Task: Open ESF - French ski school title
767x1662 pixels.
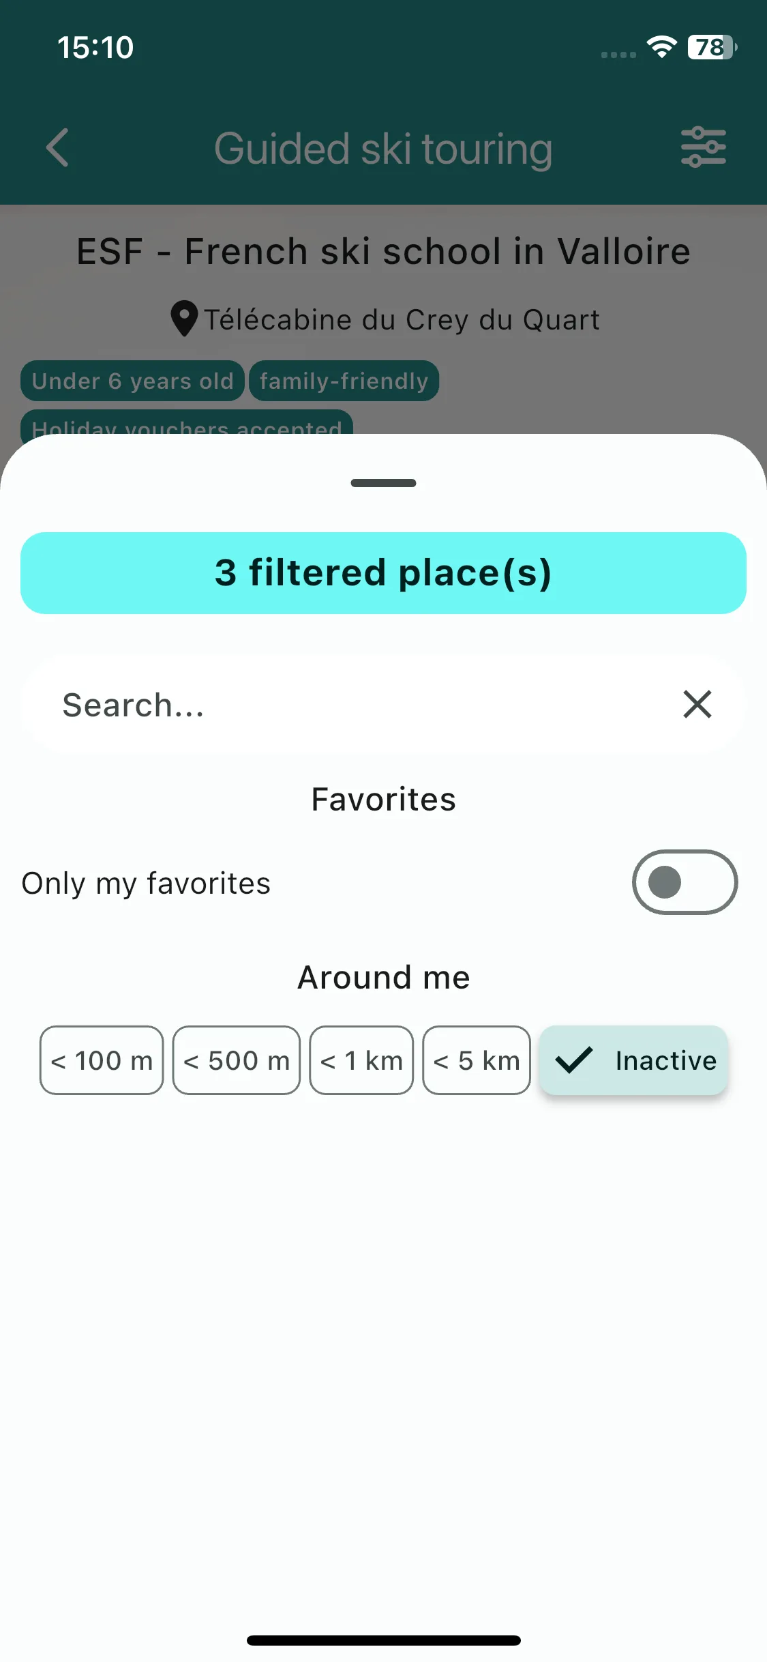Action: pos(383,251)
